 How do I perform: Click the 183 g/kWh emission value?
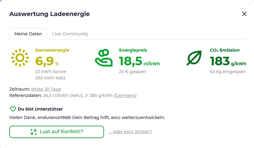[x=228, y=61]
